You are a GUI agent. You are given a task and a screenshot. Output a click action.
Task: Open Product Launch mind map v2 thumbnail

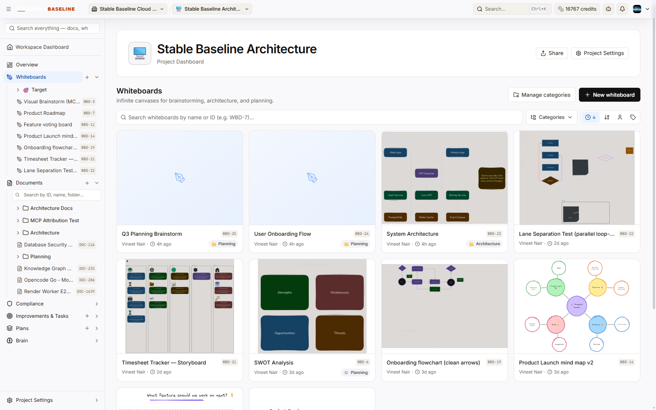[x=577, y=306]
